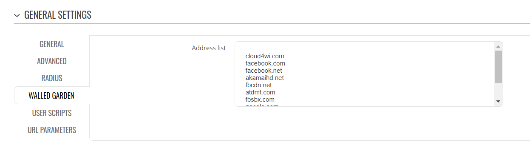The image size is (530, 165).
Task: Place cursor on the fbcdn.net line
Action: (258, 85)
